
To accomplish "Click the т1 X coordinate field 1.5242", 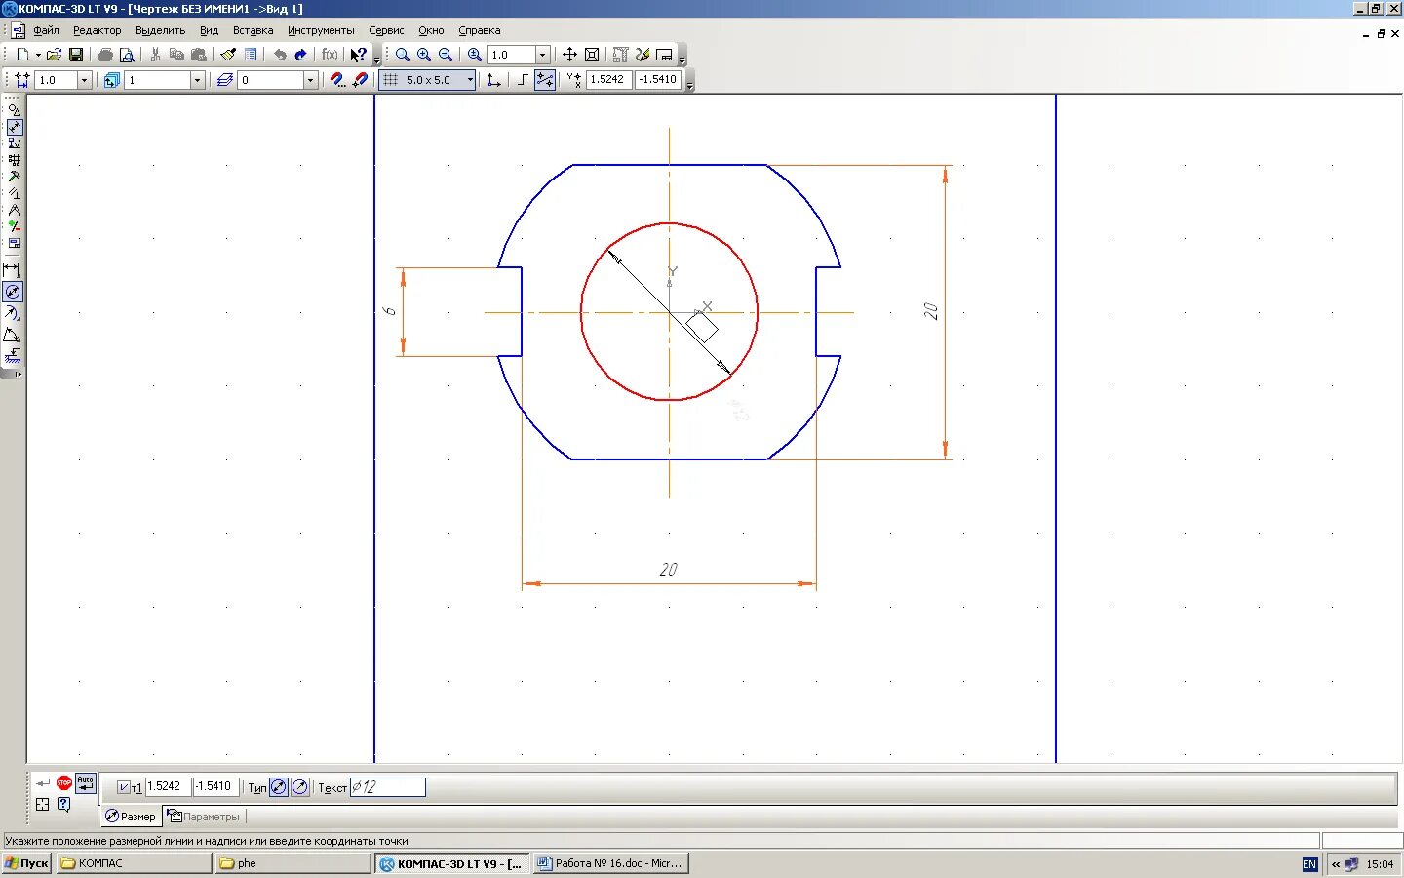I will coord(168,786).
